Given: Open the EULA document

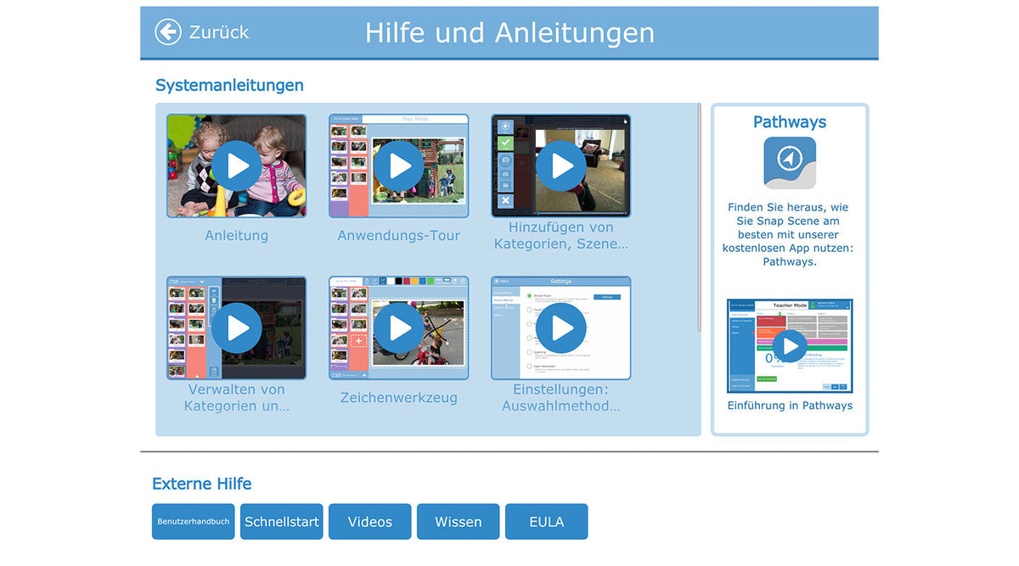Looking at the screenshot, I should coord(546,522).
